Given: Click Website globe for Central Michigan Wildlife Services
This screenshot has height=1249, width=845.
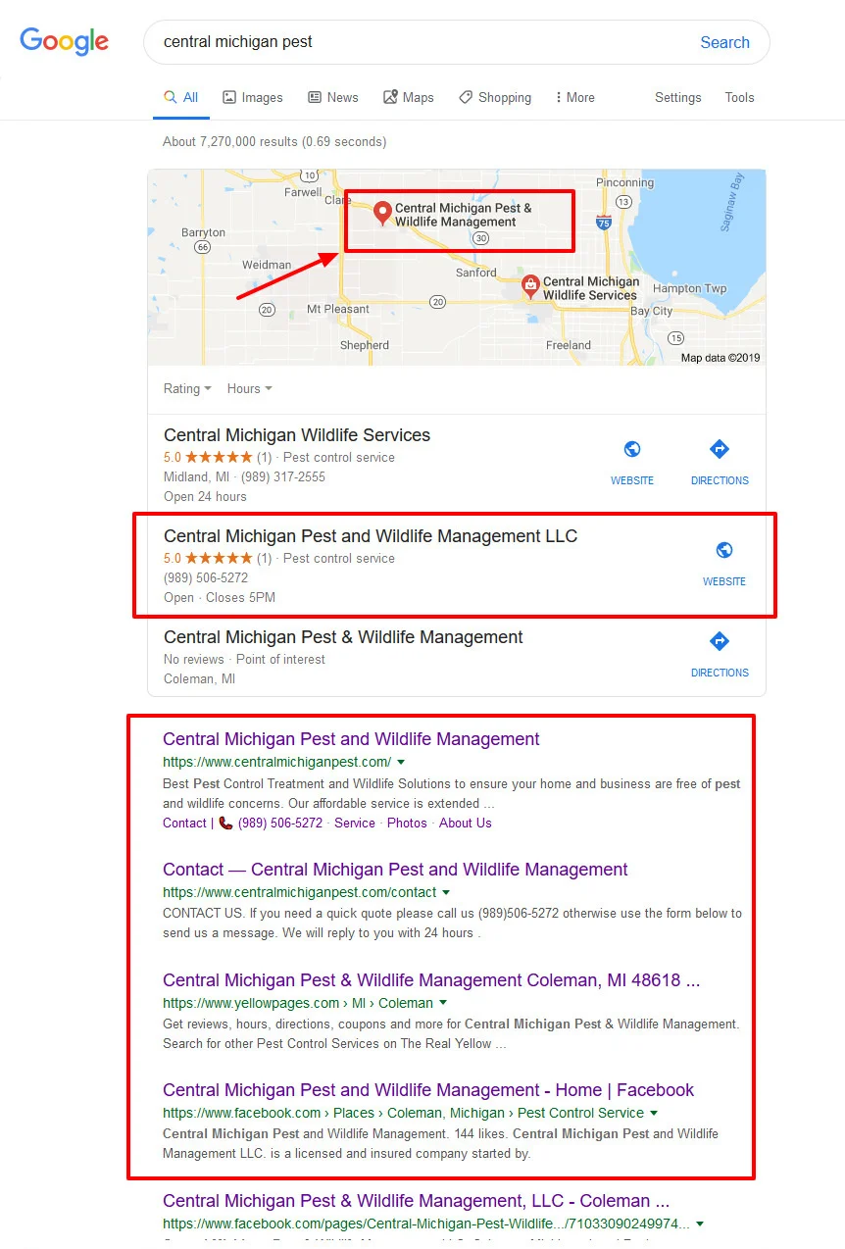Looking at the screenshot, I should pyautogui.click(x=632, y=449).
